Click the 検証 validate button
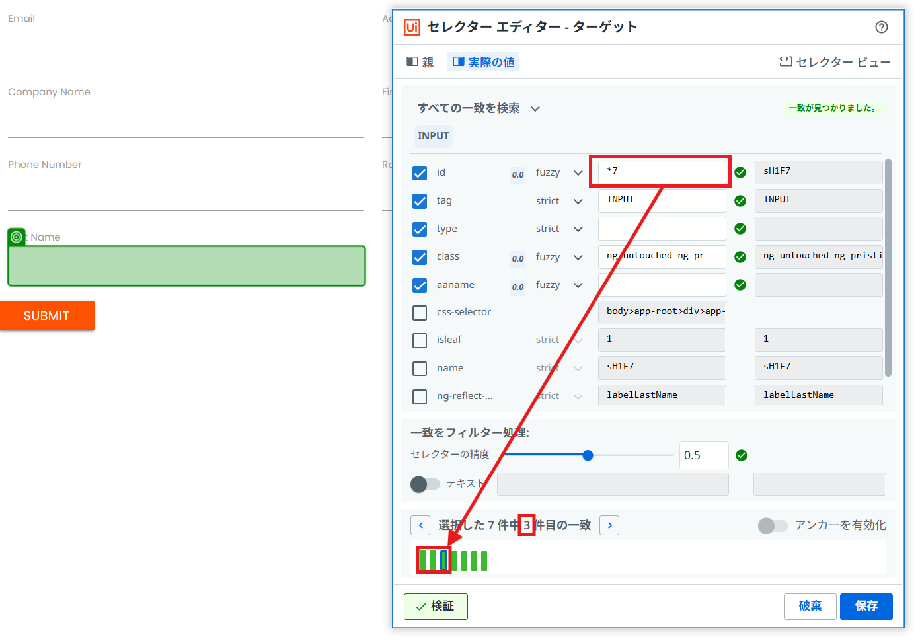 pos(436,606)
